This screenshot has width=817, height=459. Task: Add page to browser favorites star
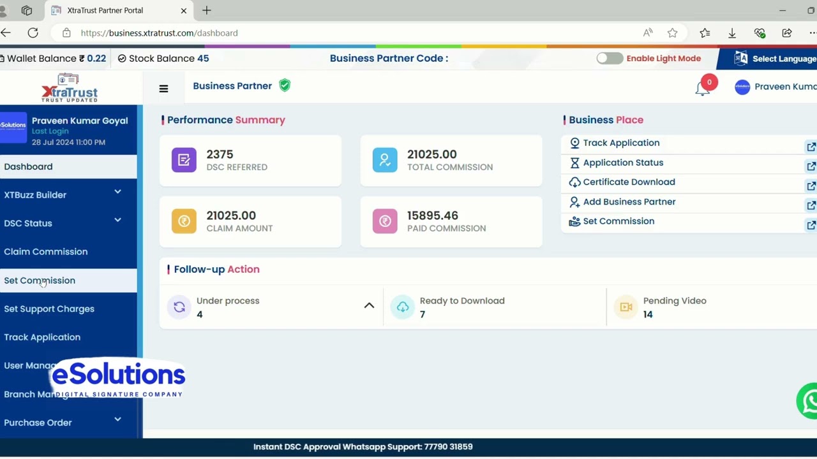coord(672,33)
